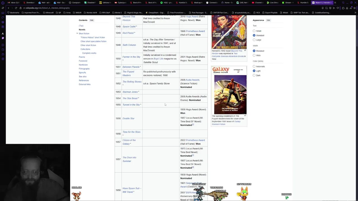Click the snapshot icon in the toolbar
Viewport: 358px width, 201px height.
[x=326, y=8]
